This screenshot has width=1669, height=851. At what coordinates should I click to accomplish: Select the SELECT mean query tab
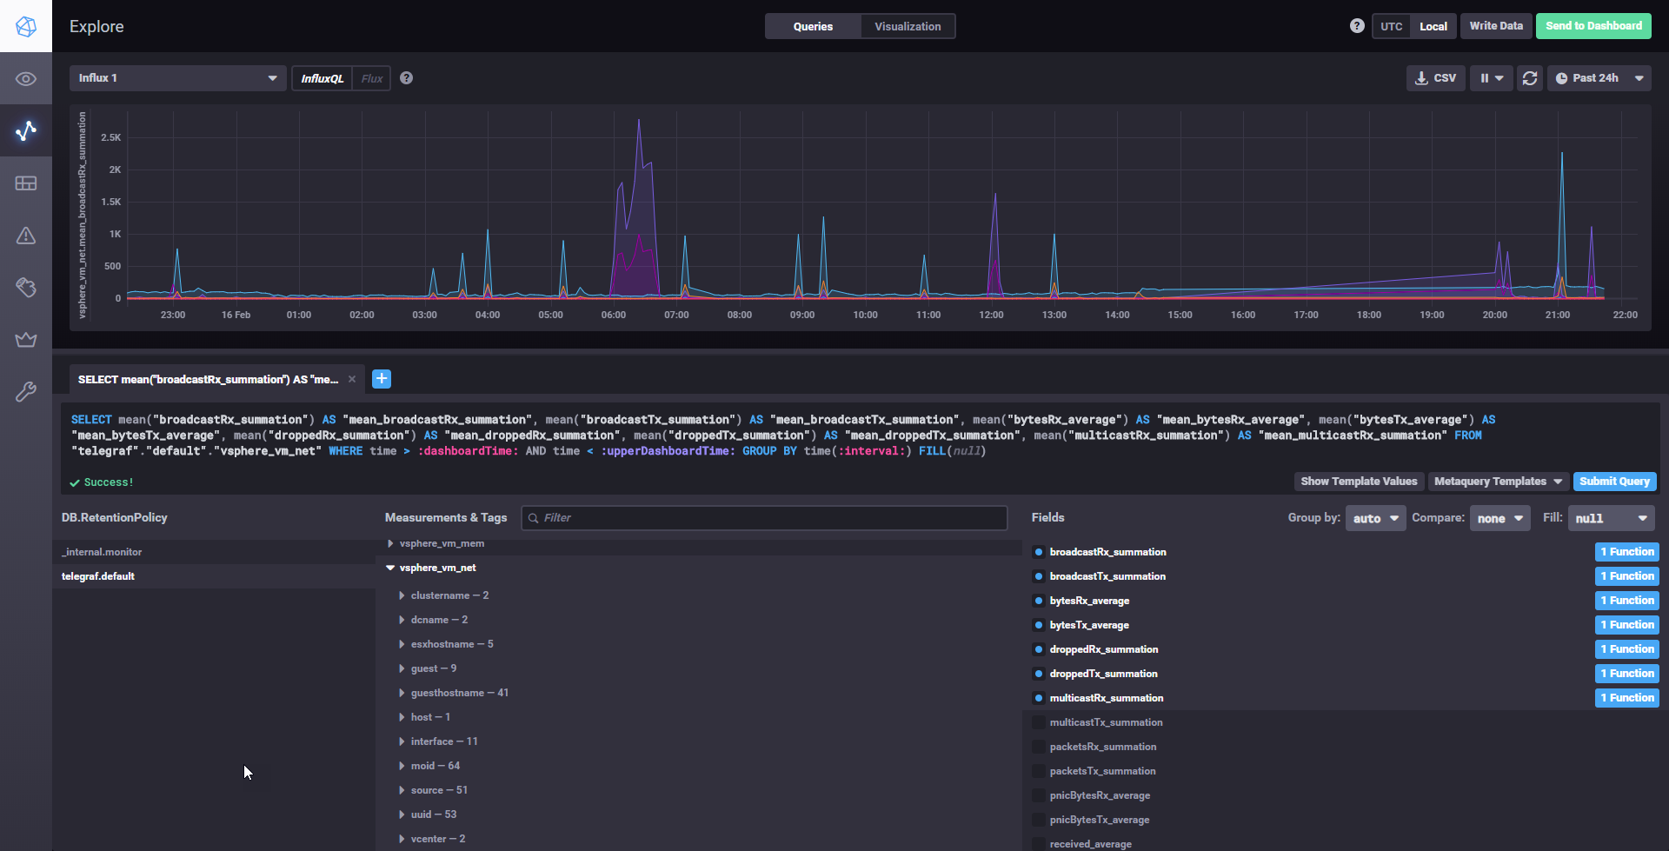[x=208, y=379]
